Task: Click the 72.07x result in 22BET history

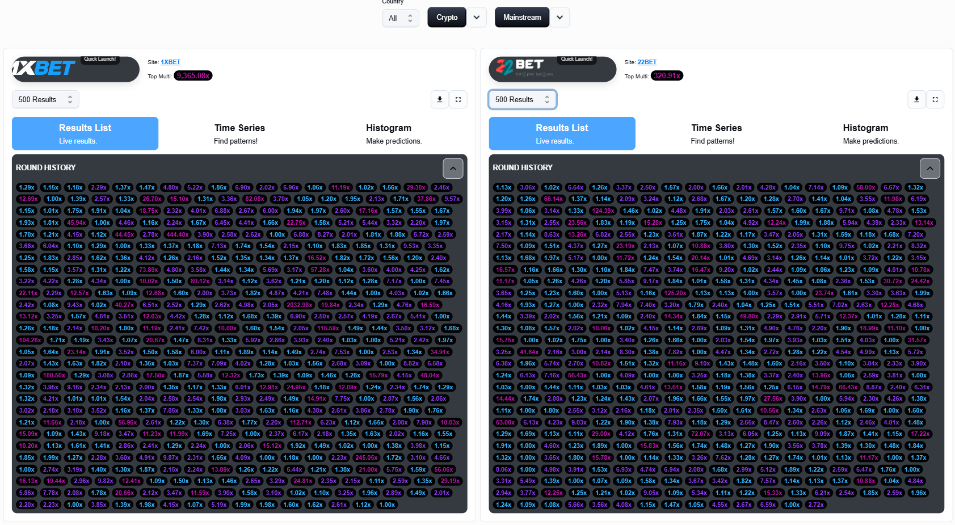Action: pos(700,434)
